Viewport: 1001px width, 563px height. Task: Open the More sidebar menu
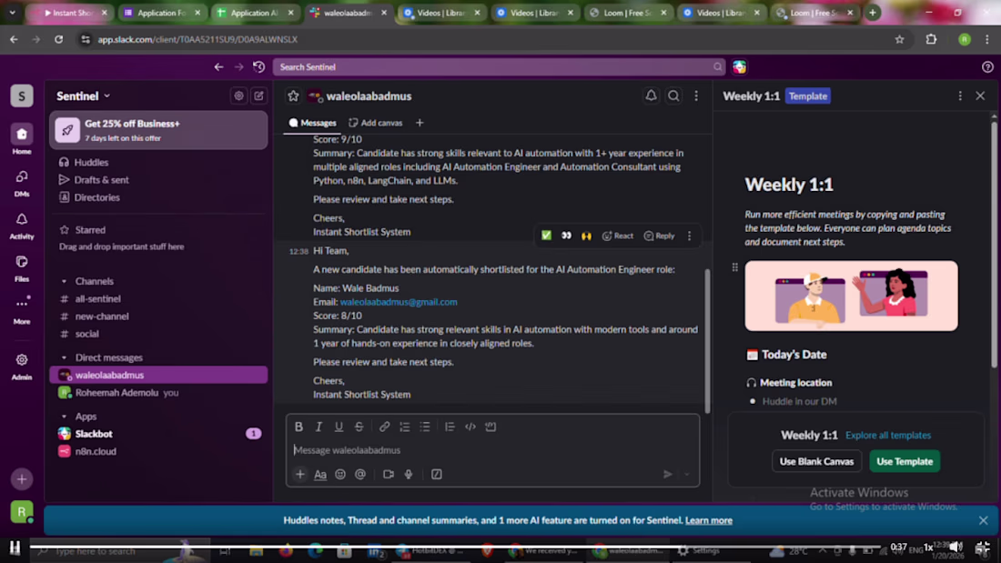tap(22, 310)
